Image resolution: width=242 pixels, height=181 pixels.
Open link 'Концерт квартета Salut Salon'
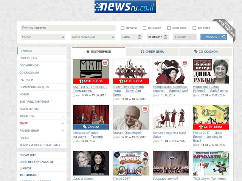click(x=169, y=135)
